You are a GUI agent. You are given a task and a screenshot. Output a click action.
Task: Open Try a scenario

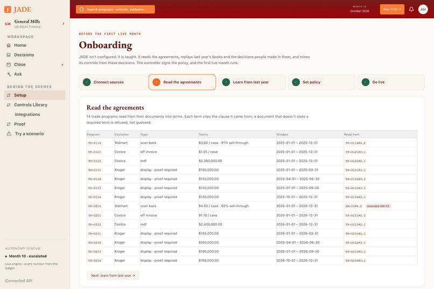[x=34, y=133]
